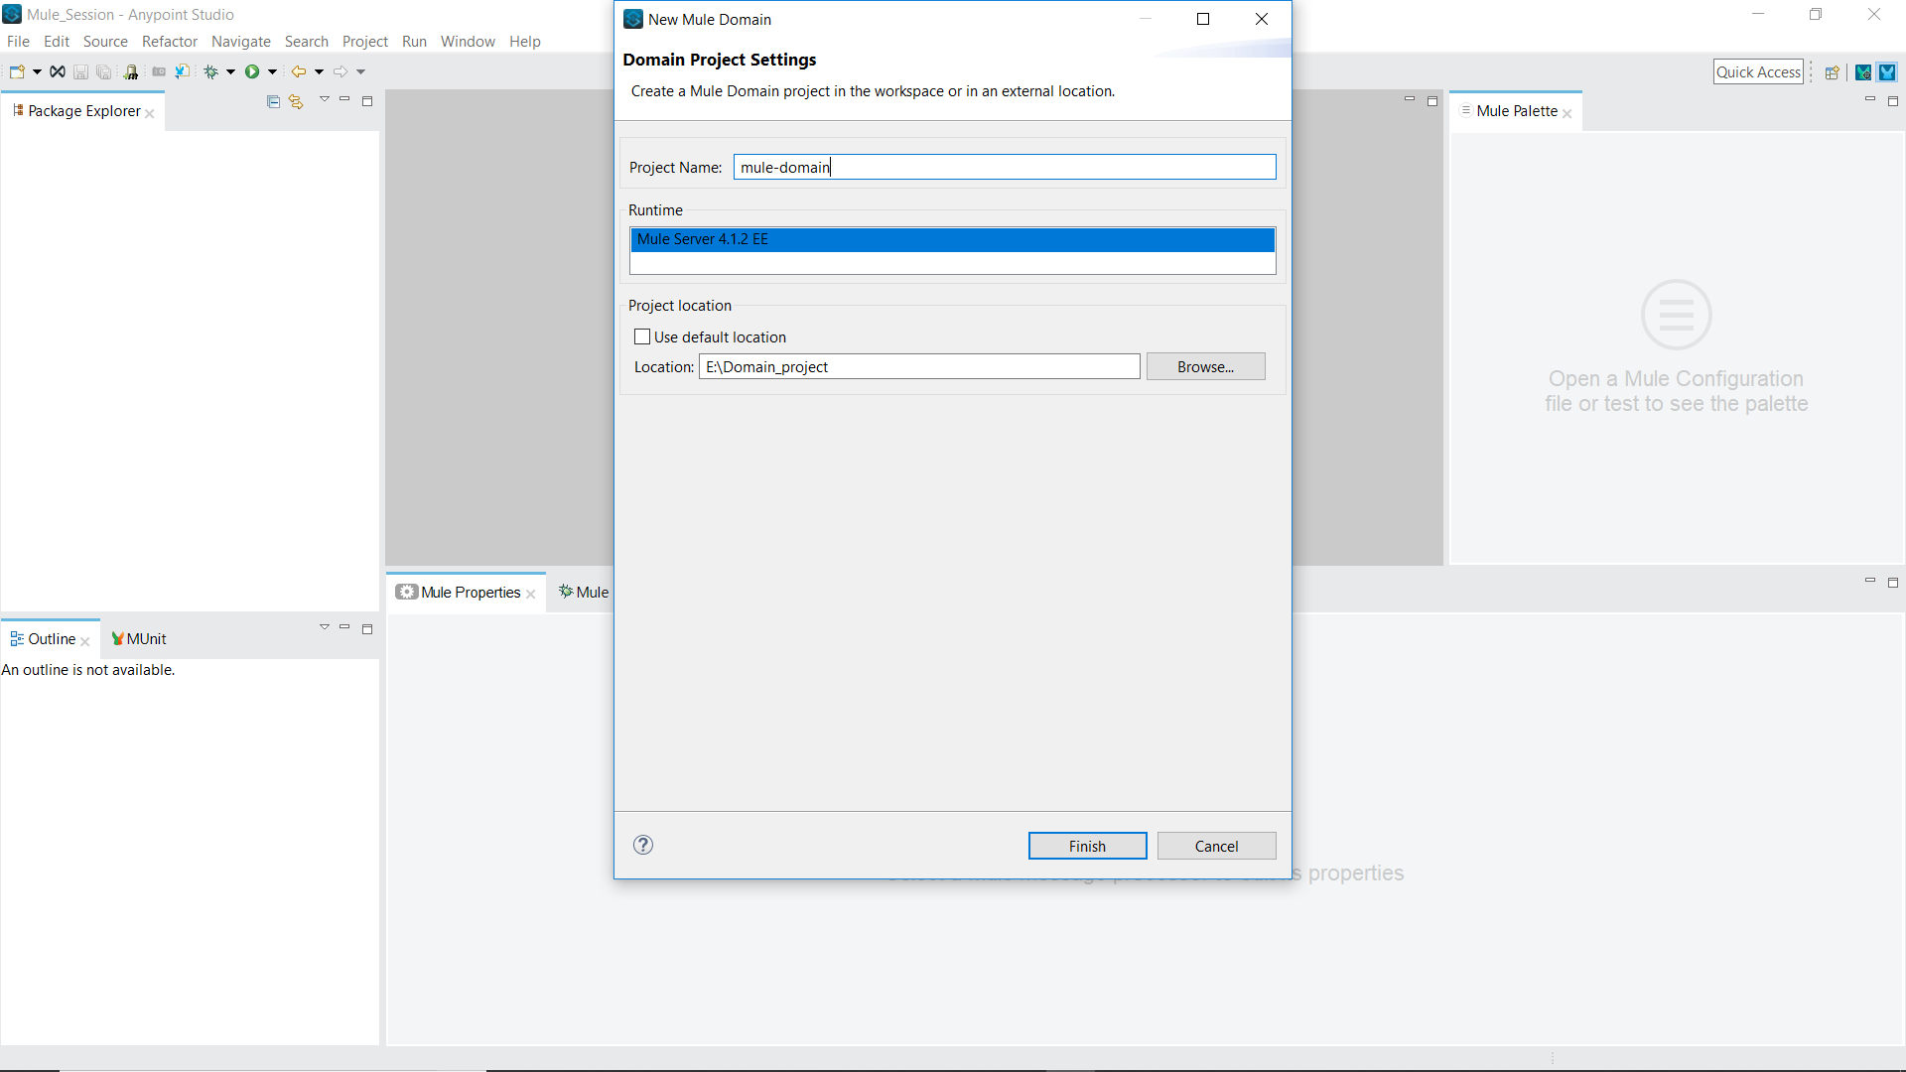Image resolution: width=1906 pixels, height=1072 pixels.
Task: Click the Debug bug icon in toolbar
Action: [x=210, y=71]
